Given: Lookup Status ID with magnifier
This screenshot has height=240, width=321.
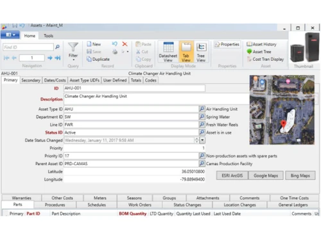Looking at the screenshot, I should tap(202, 132).
